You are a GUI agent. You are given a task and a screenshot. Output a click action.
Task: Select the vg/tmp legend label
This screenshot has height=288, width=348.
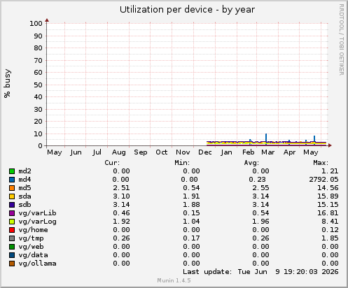31,238
